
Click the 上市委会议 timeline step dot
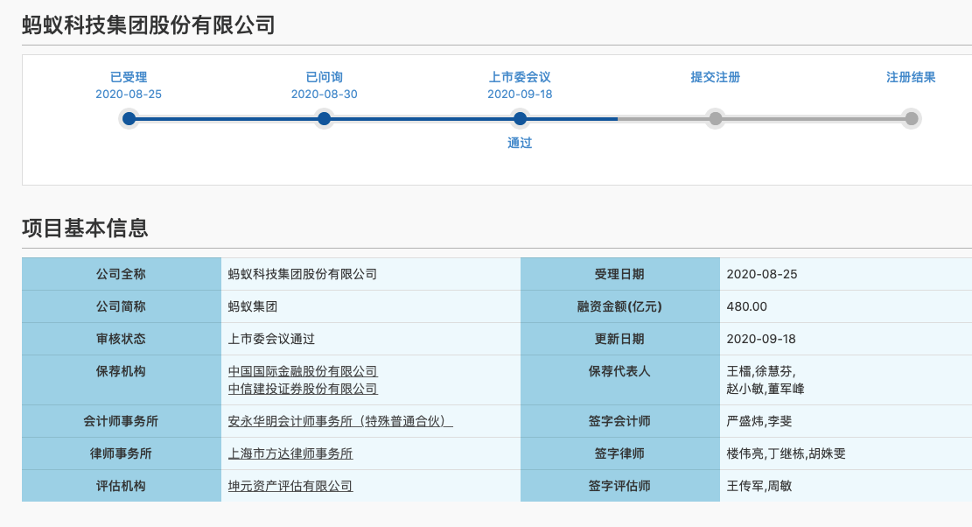[521, 119]
